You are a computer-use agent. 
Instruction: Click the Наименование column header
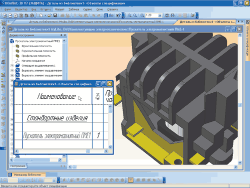click(57, 96)
